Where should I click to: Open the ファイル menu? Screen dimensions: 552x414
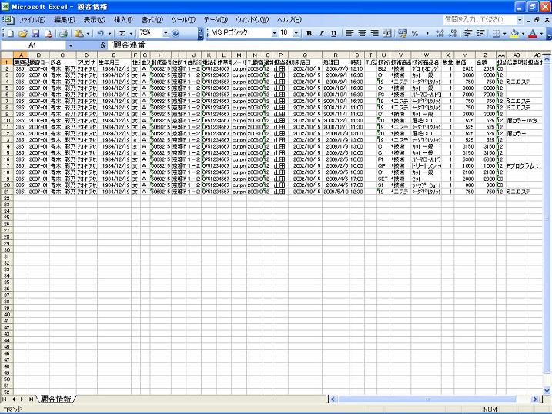pos(32,20)
